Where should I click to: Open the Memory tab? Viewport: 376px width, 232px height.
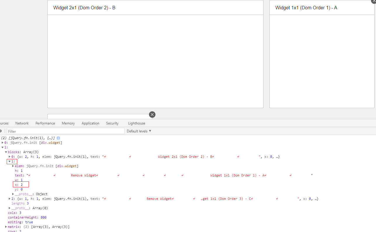(68, 123)
